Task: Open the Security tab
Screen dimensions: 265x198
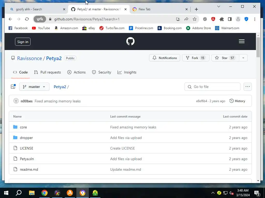Action: click(x=101, y=72)
